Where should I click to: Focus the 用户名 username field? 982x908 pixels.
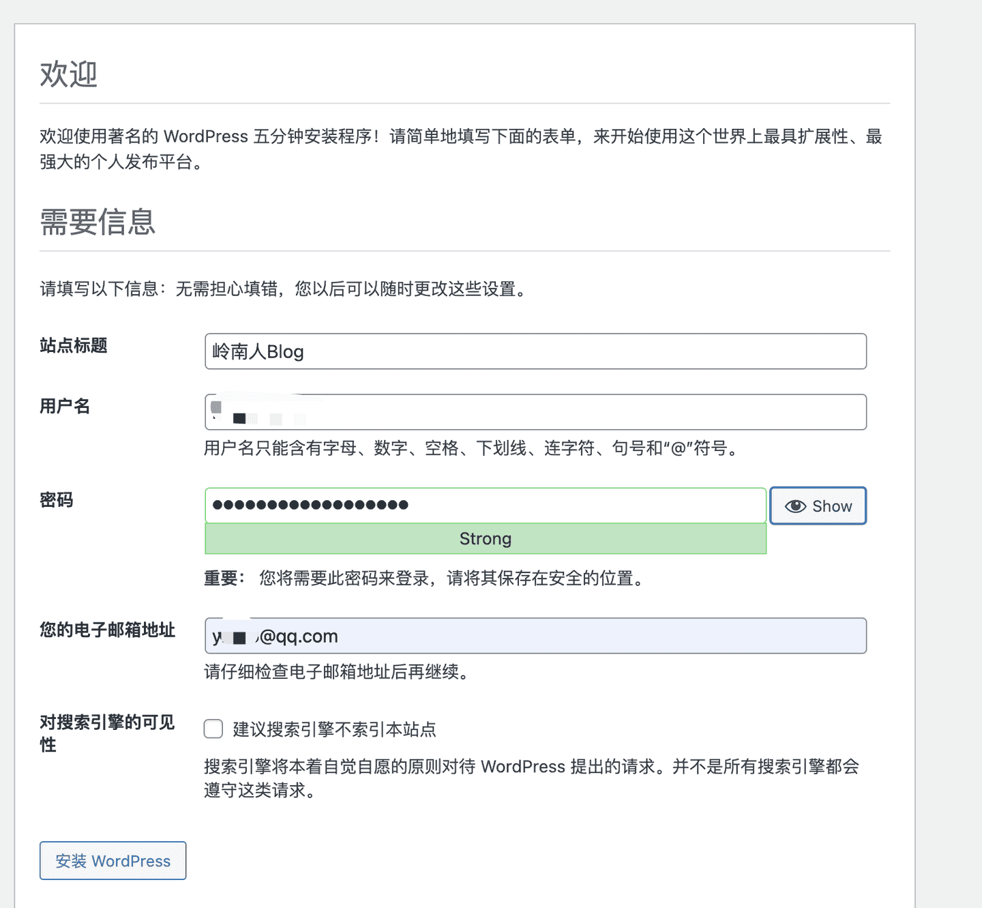click(535, 411)
